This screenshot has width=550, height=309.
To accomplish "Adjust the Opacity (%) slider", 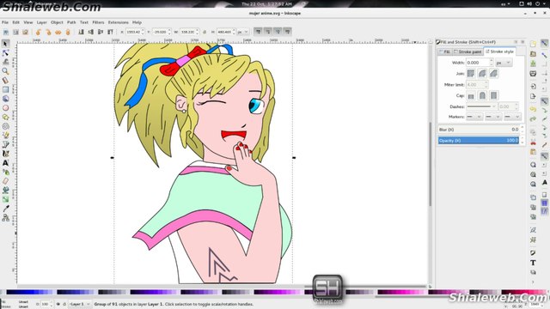I will pyautogui.click(x=479, y=141).
